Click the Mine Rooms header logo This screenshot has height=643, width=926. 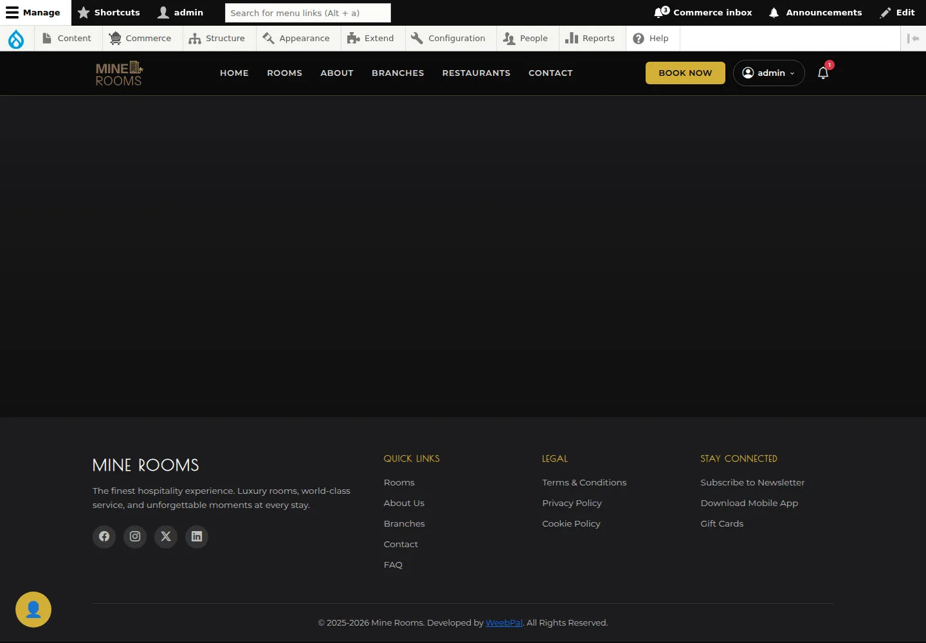point(119,73)
